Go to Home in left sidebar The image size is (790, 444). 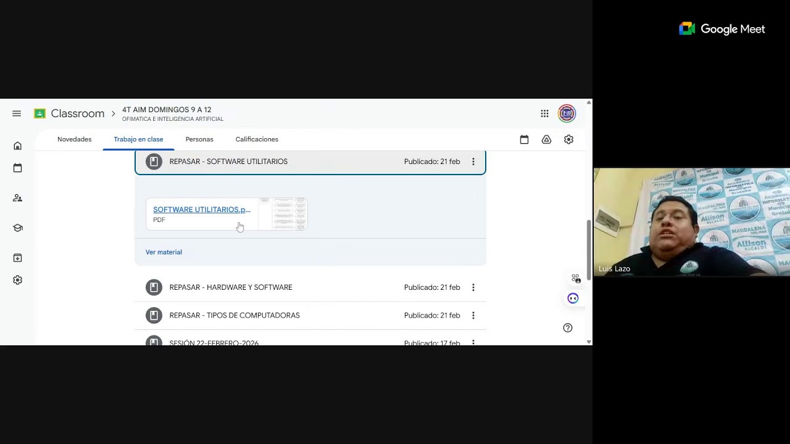(x=17, y=146)
